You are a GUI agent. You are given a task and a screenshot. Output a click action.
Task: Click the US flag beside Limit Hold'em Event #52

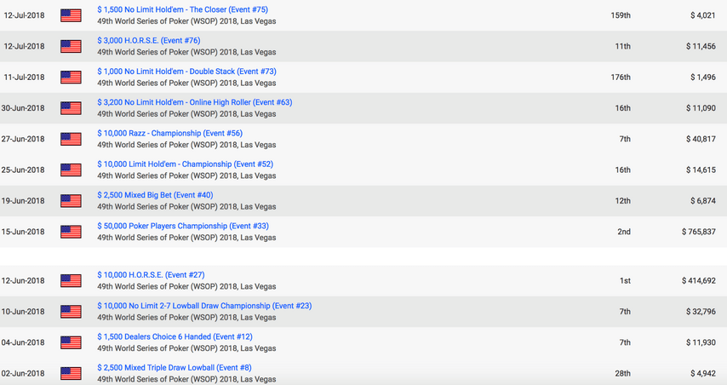click(71, 170)
